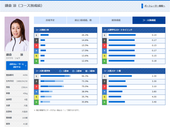Viewport: 170px width, 127px height.
Task: Click the 96.3% top-three rate value
Action: pyautogui.click(x=85, y=76)
